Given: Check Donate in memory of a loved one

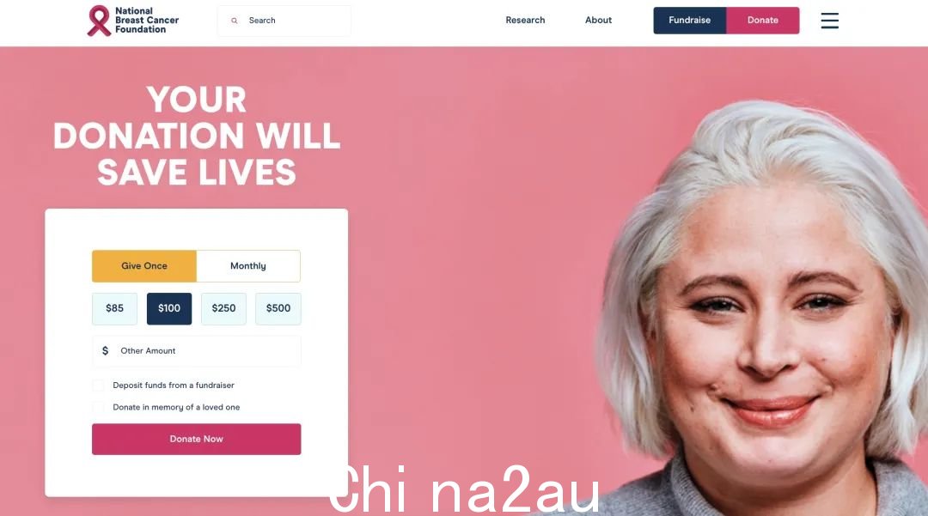Looking at the screenshot, I should point(98,407).
